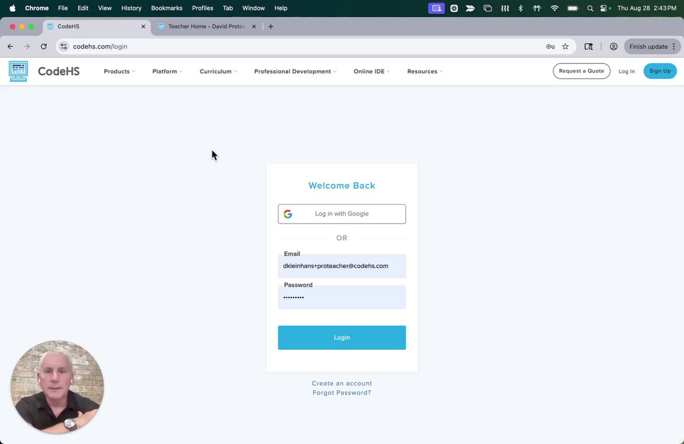Open a new tab with plus icon

click(x=271, y=26)
